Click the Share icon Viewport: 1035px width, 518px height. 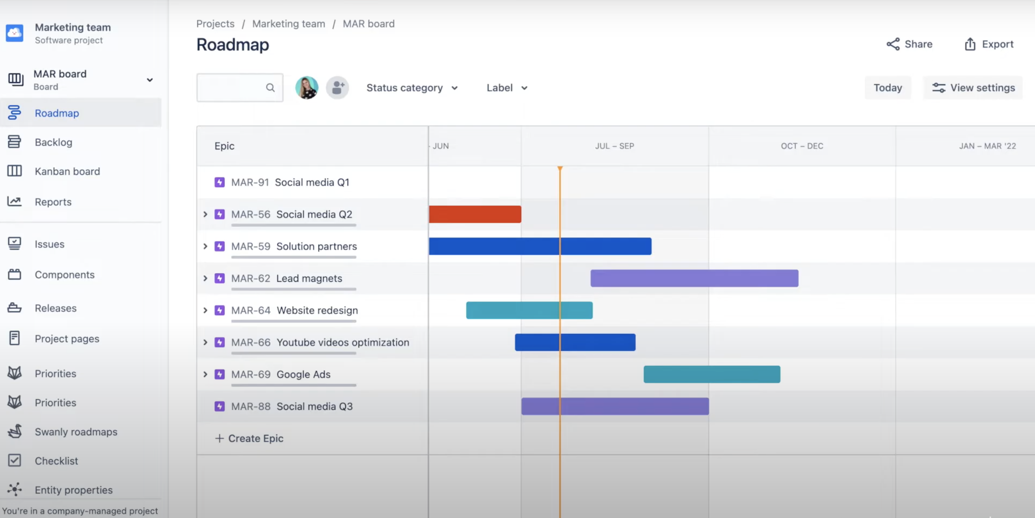[893, 44]
